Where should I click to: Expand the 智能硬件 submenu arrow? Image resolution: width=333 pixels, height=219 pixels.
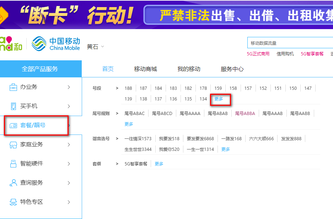click(69, 164)
